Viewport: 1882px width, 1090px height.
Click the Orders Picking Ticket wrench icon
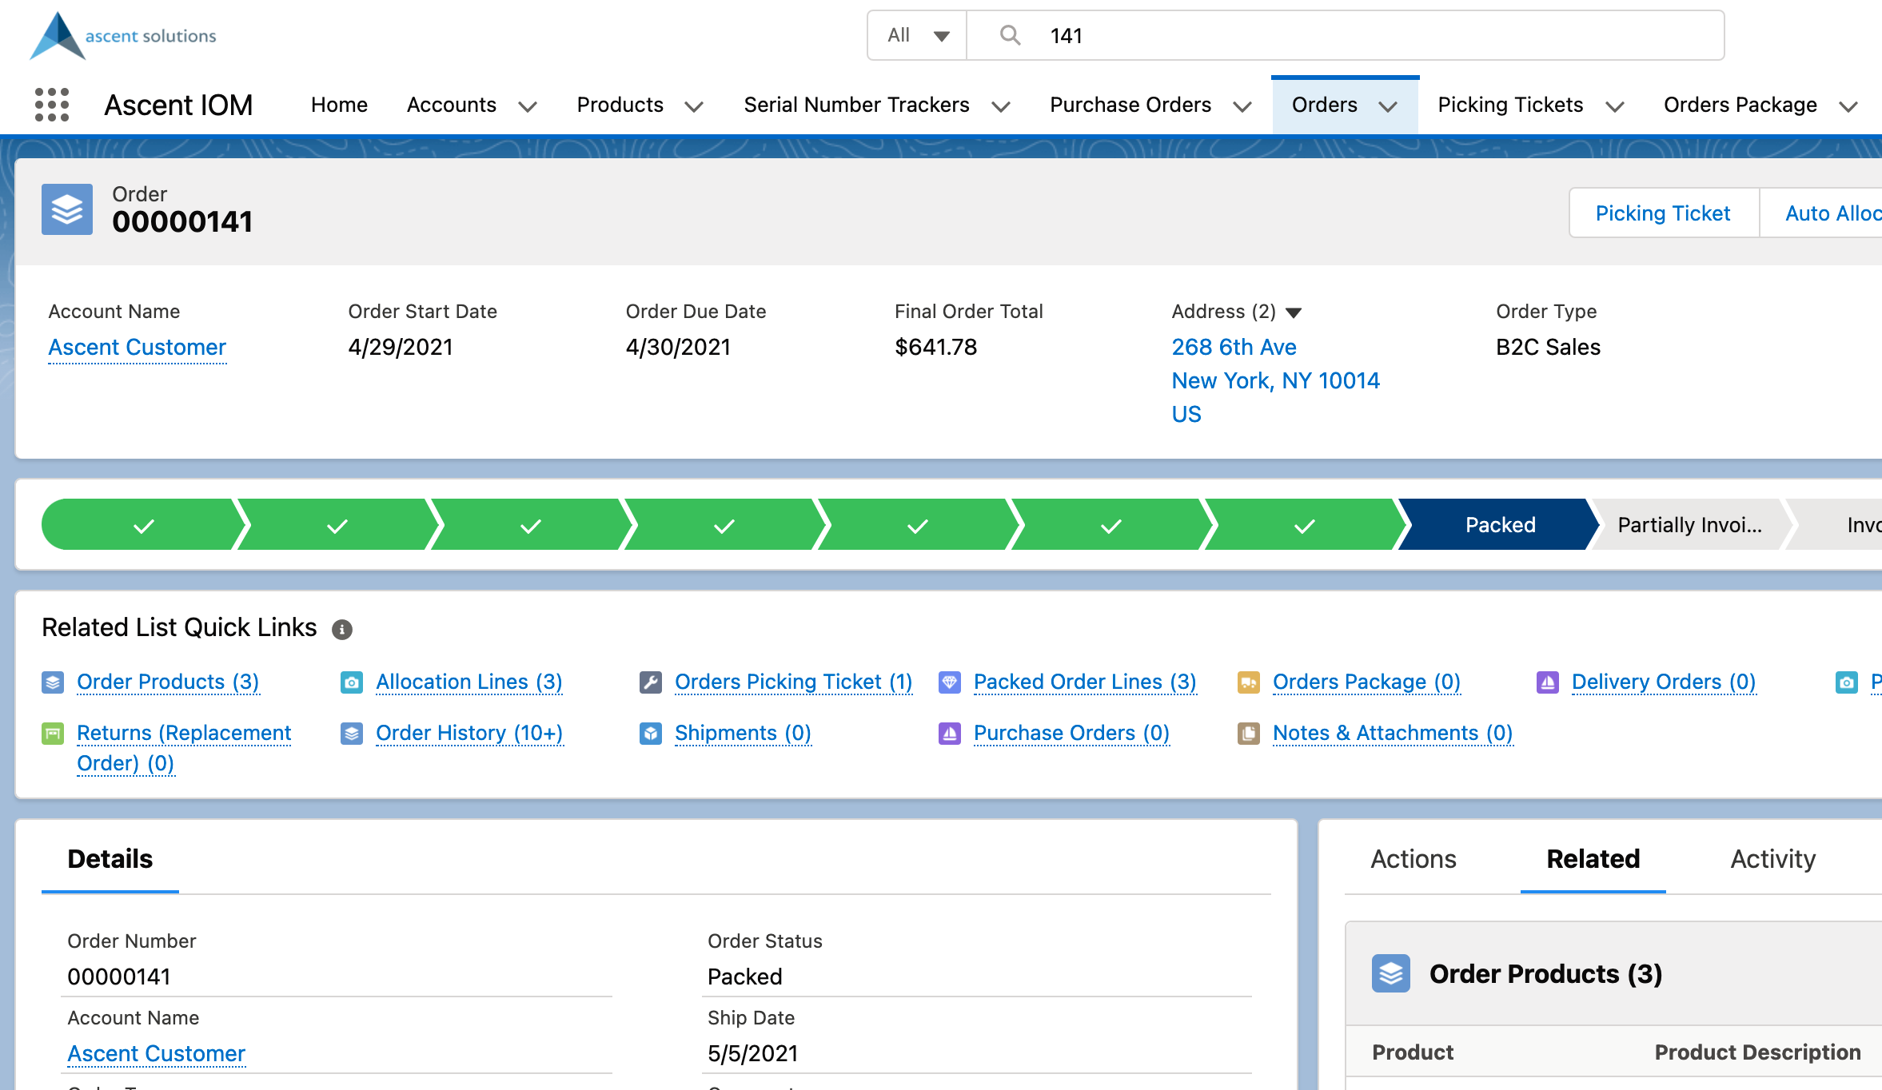(651, 682)
